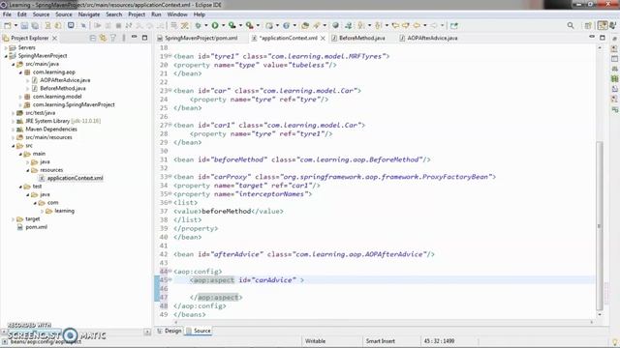Click the Previous Annotation icon
Image resolution: width=620 pixels, height=348 pixels.
point(378,26)
